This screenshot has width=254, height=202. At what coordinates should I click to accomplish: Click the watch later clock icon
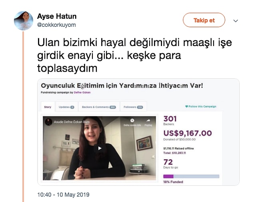pos(132,120)
